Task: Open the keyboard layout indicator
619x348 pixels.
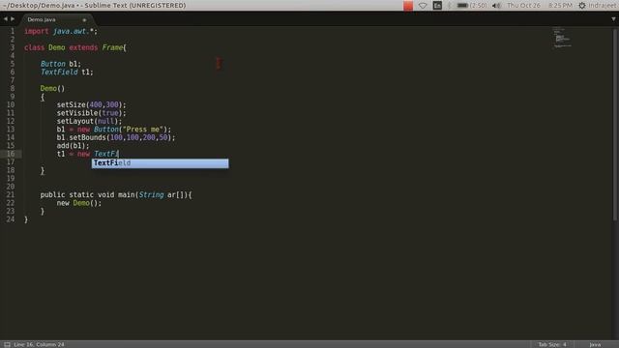Action: tap(437, 6)
